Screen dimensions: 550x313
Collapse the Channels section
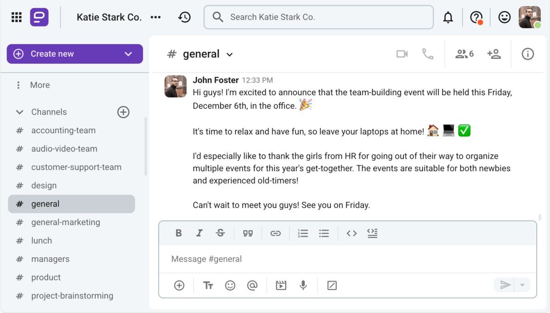point(20,112)
